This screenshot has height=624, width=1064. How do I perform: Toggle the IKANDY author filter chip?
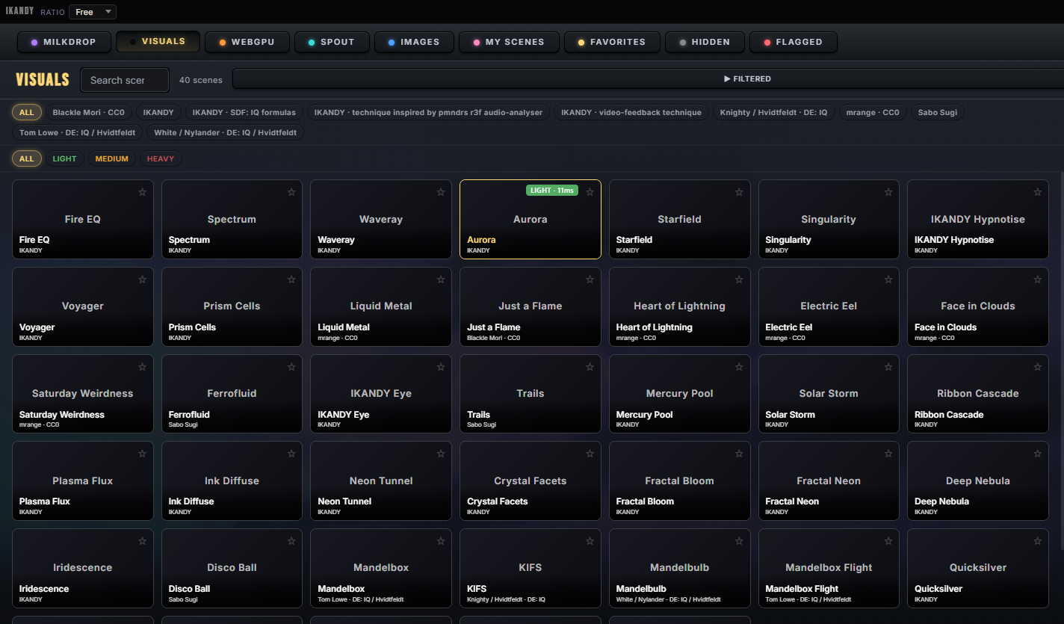(x=158, y=112)
